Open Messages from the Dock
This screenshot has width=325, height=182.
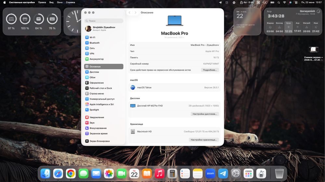click(x=83, y=174)
